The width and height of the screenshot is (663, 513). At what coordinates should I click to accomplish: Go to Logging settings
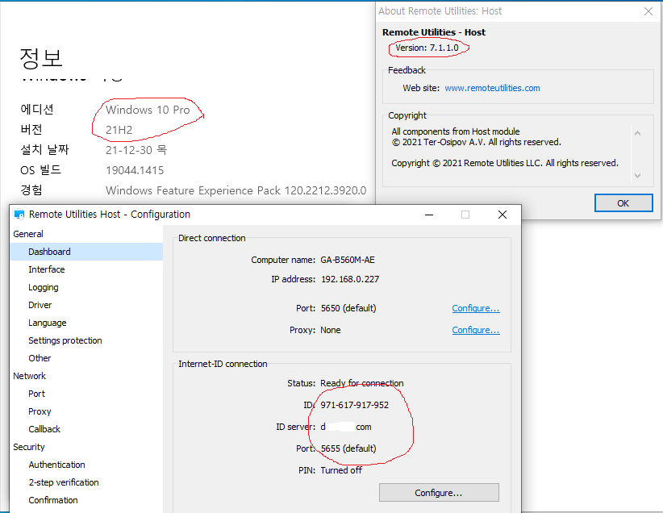tap(44, 287)
